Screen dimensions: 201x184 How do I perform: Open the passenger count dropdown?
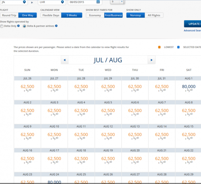[117, 2]
